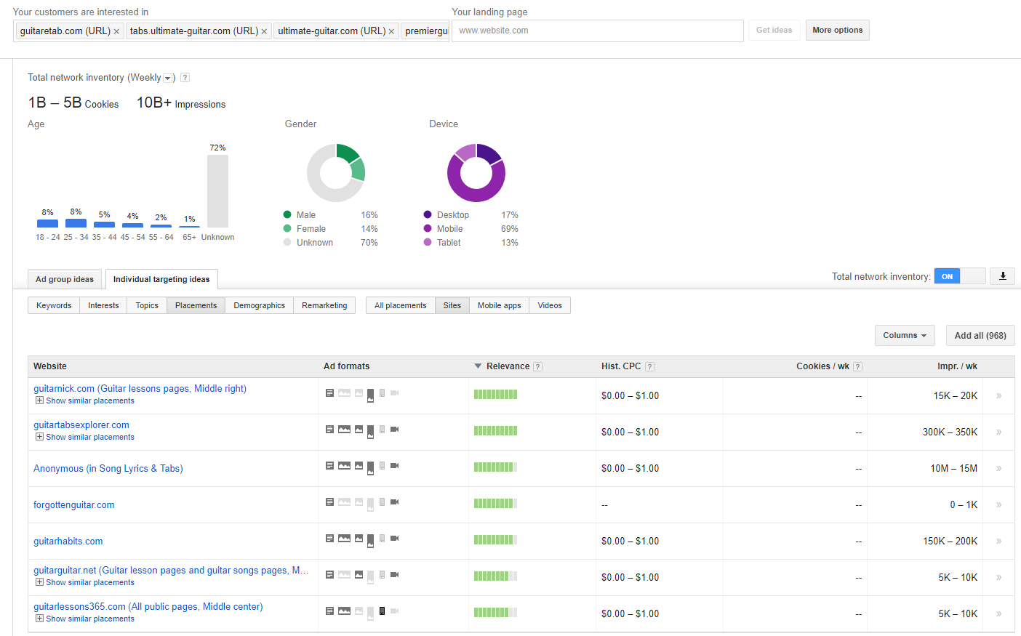Screen dimensions: 1021x636
Task: Open the guitarnick.com placement link
Action: click(x=140, y=388)
